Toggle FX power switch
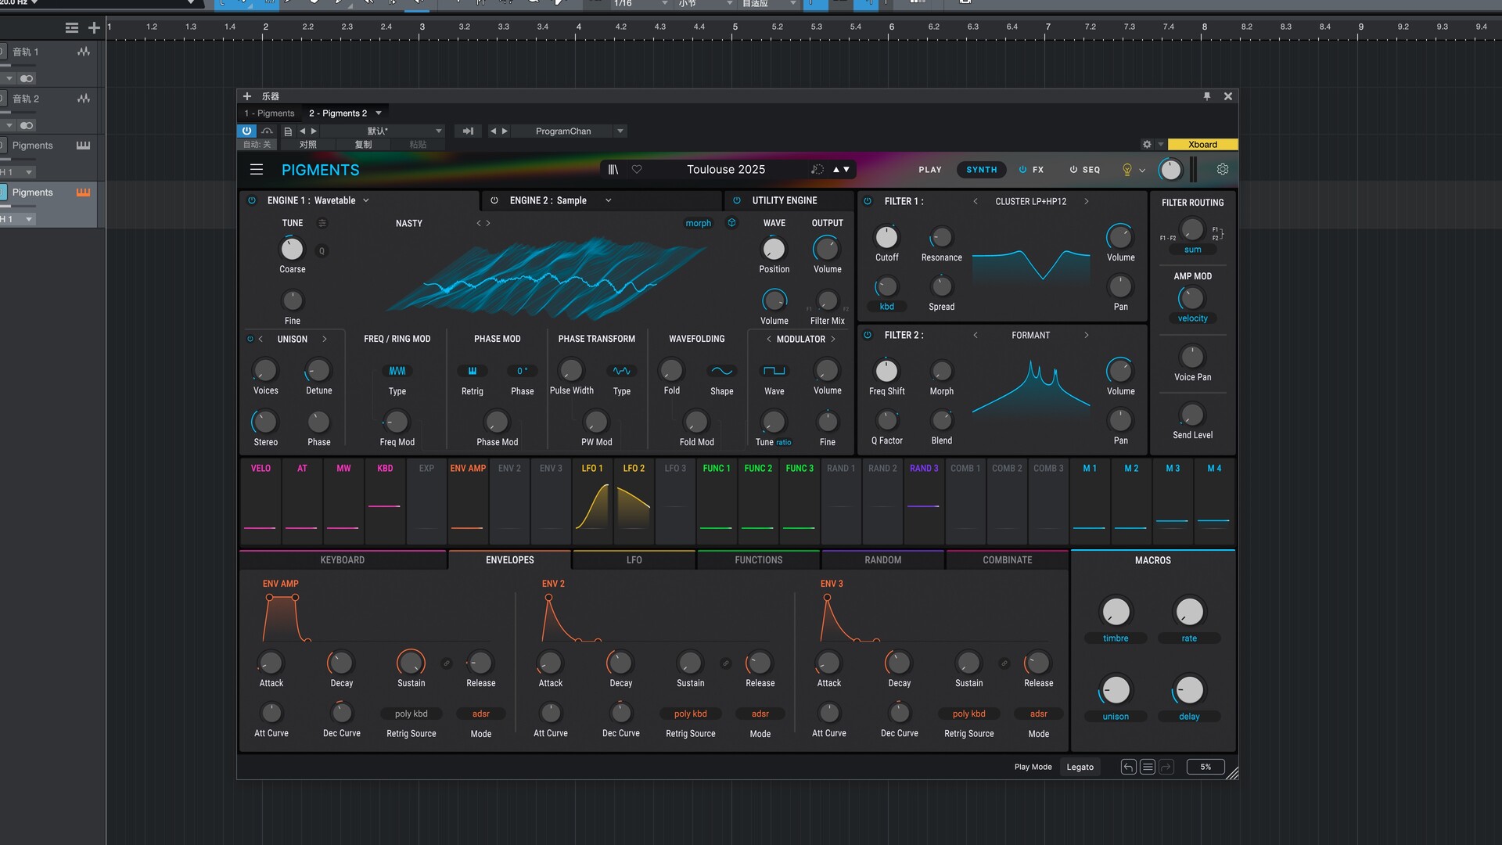 tap(1022, 169)
